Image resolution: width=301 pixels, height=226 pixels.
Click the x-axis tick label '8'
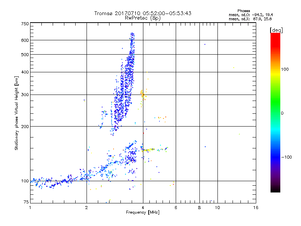pos(199,208)
